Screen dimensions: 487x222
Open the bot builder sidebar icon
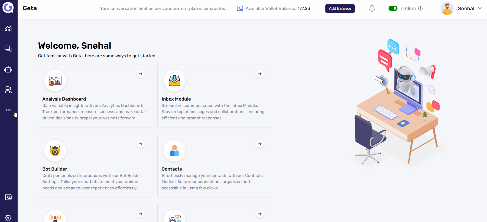click(8, 70)
